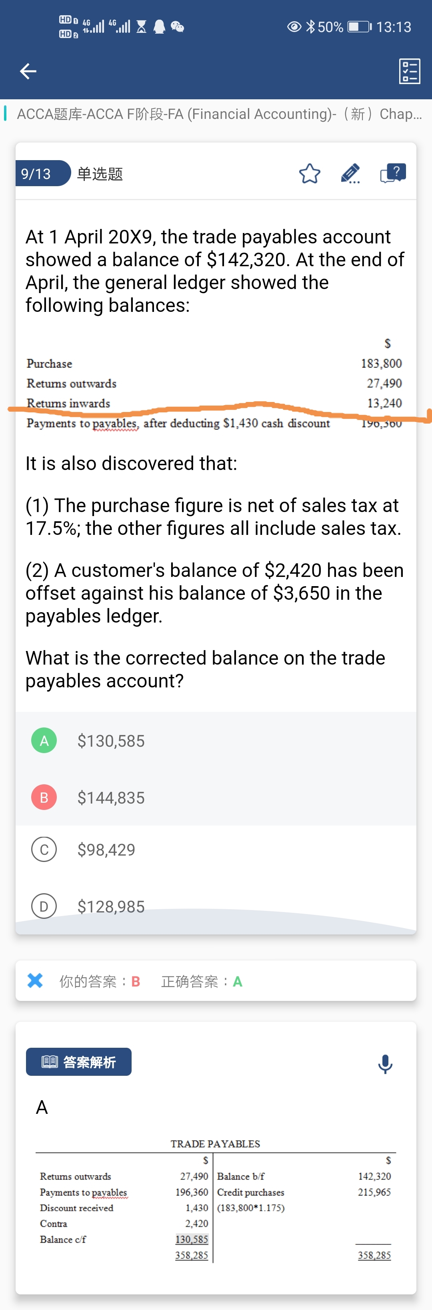Tap the battery indicator in status bar
The width and height of the screenshot is (432, 1310).
coord(359,26)
